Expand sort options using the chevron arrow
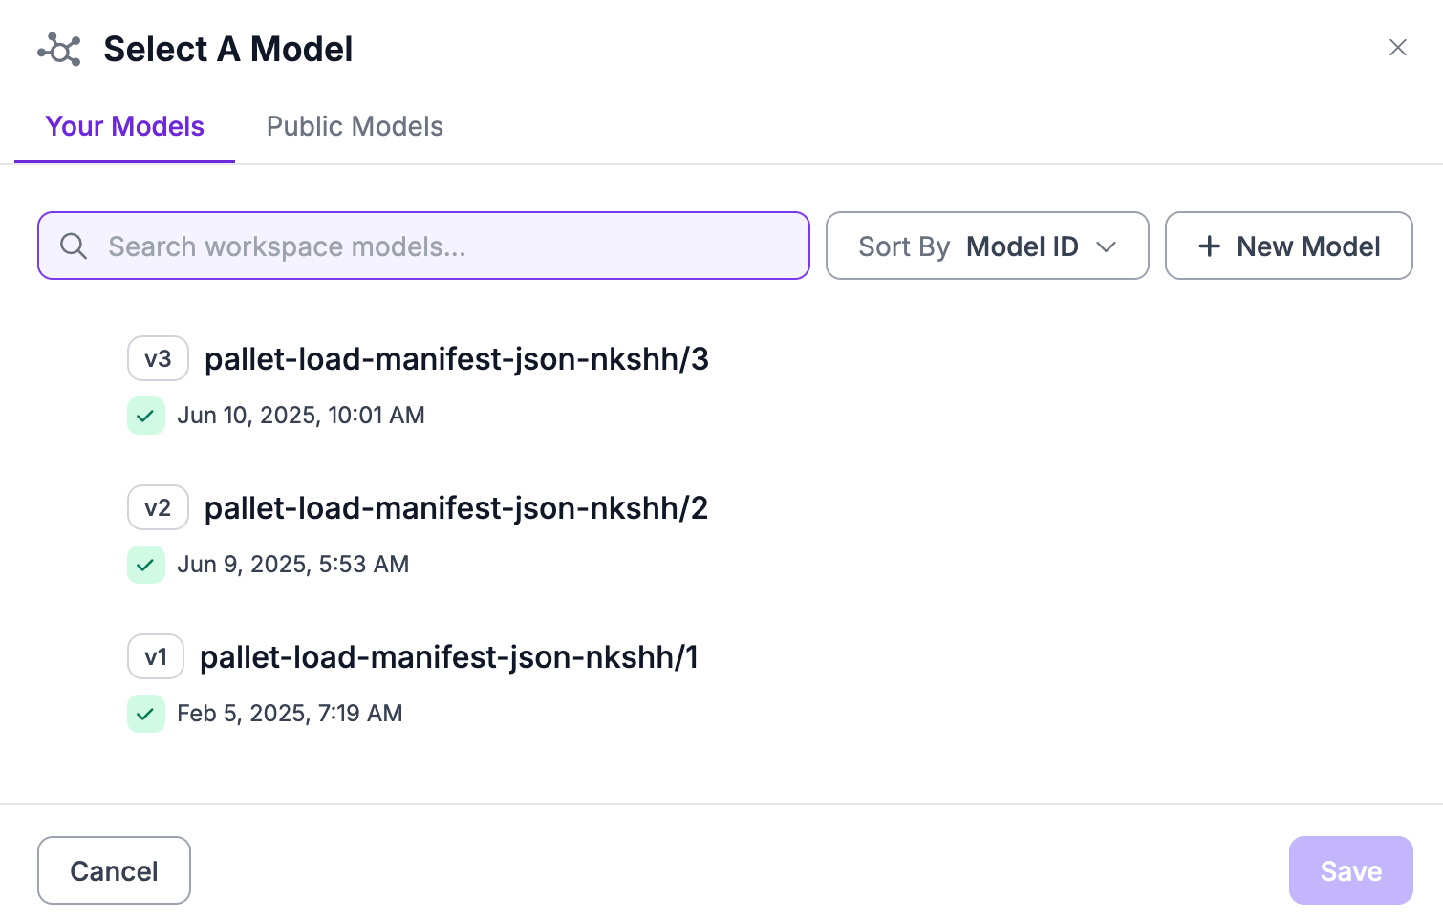The height and width of the screenshot is (921, 1443). pos(1107,246)
